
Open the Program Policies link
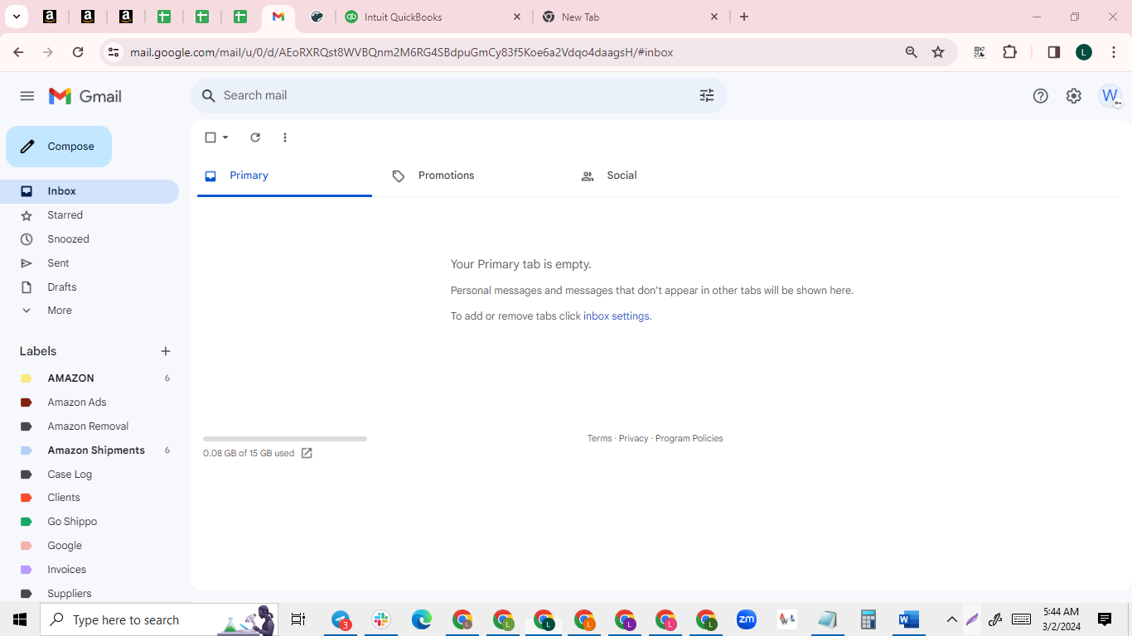[x=689, y=439]
